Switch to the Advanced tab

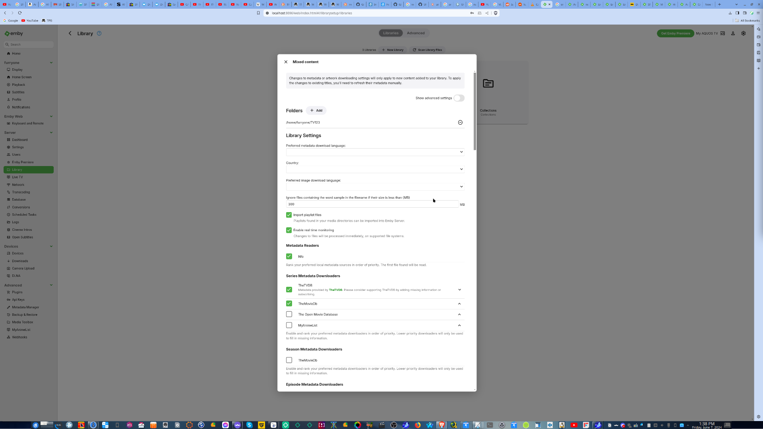[x=416, y=33]
